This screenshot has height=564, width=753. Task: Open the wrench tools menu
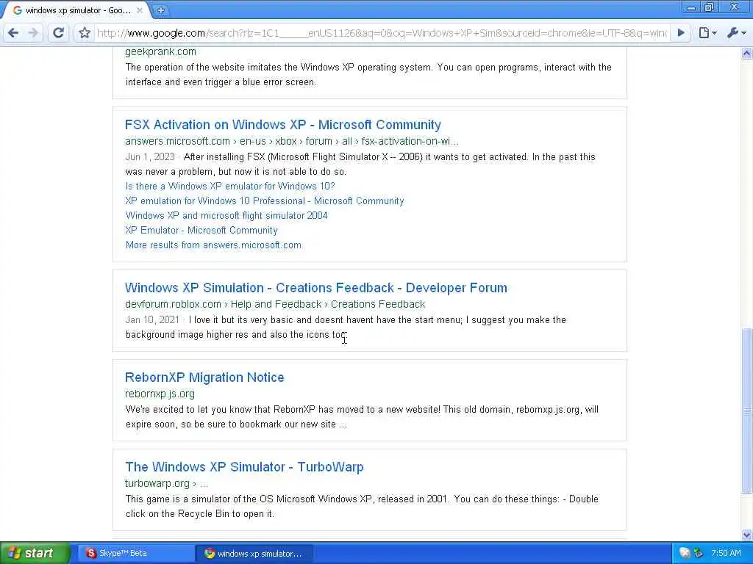tap(736, 32)
